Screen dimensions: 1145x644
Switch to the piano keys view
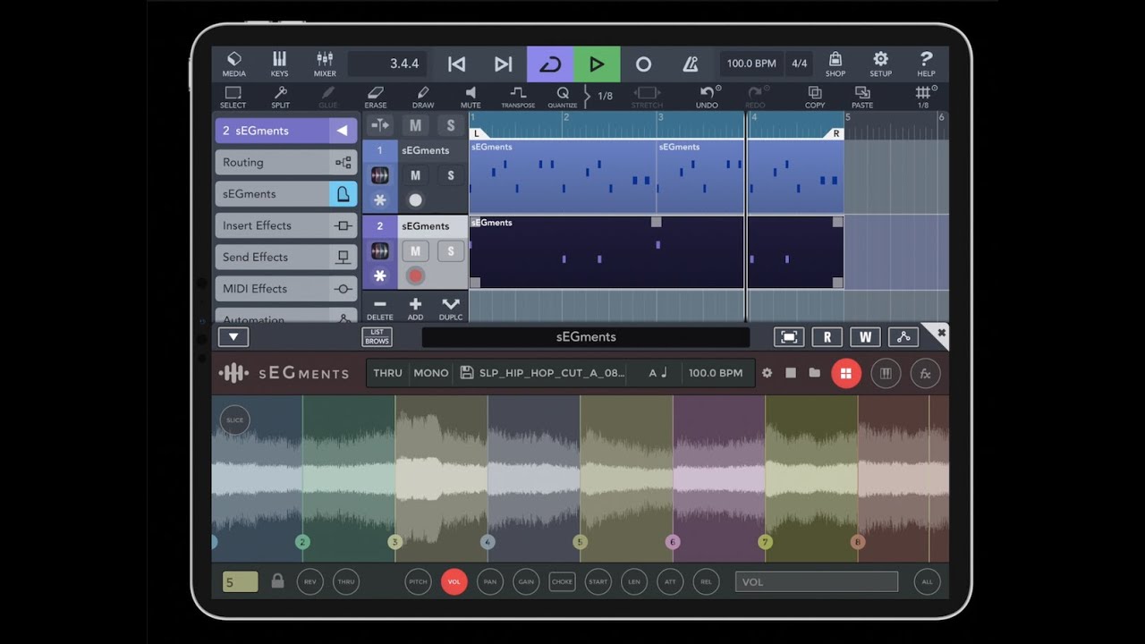[x=886, y=373]
